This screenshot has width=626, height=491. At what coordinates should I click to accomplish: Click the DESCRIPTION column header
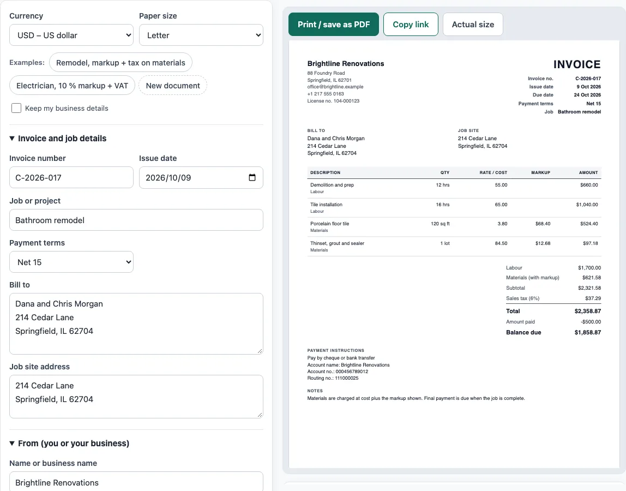[x=326, y=172]
